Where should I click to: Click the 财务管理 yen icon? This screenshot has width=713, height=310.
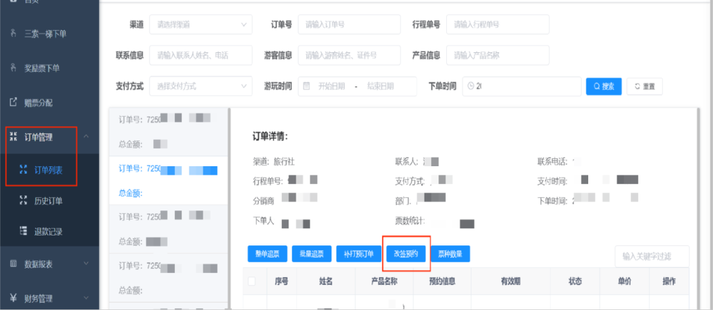(x=13, y=299)
